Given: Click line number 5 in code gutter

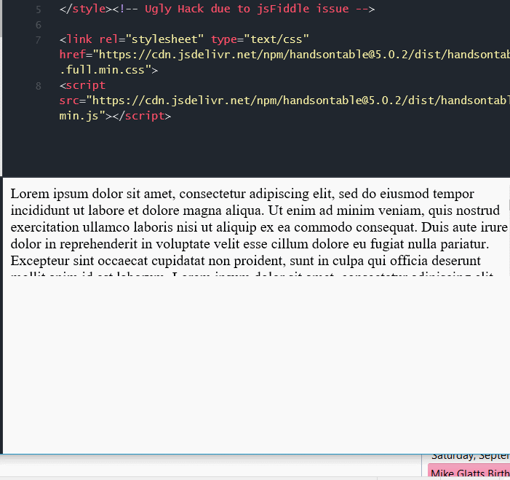Looking at the screenshot, I should pos(39,9).
